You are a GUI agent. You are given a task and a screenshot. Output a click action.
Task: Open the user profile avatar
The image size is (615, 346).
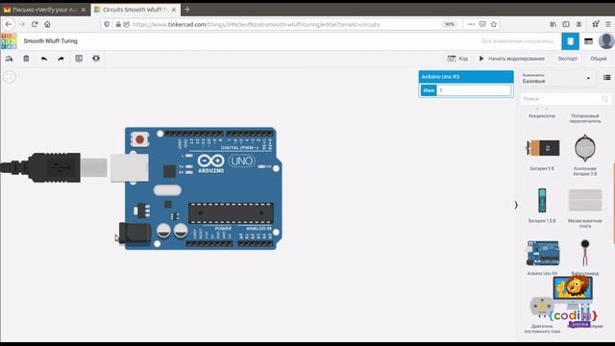pyautogui.click(x=606, y=41)
